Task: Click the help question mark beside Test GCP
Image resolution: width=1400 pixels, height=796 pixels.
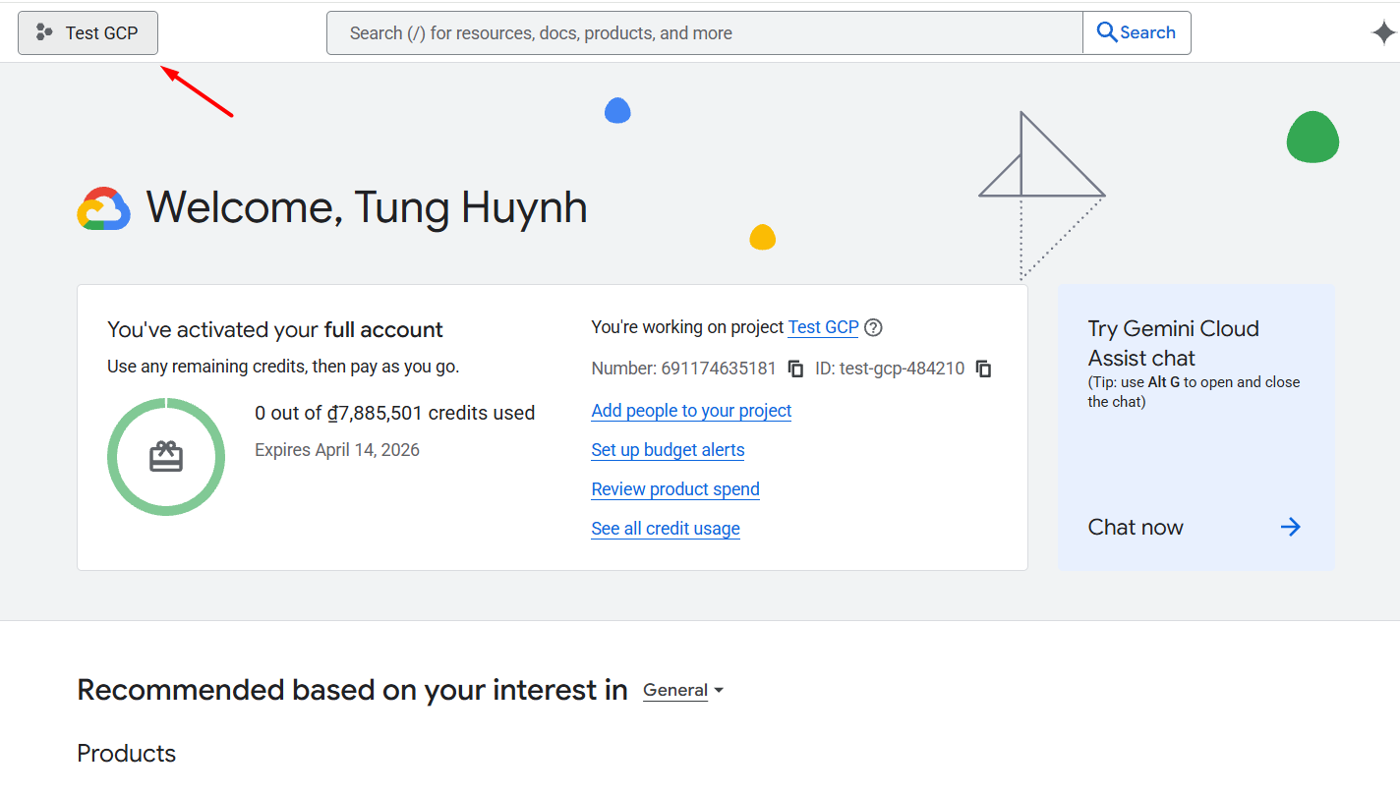Action: click(873, 327)
